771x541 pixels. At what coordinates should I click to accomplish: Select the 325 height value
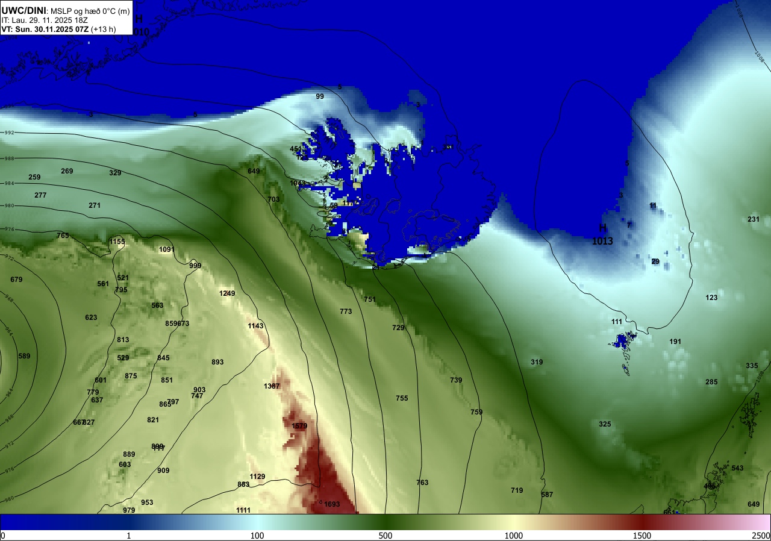click(x=605, y=424)
